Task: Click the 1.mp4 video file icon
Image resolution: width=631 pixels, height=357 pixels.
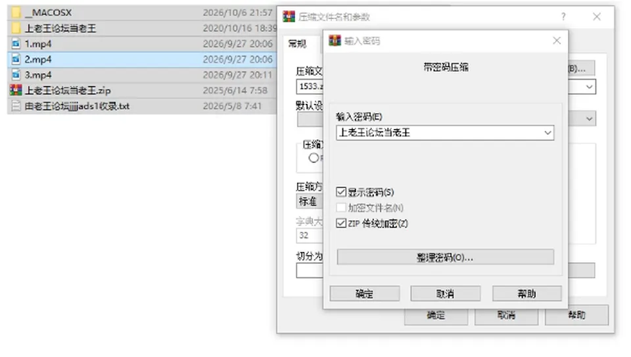Action: point(16,43)
